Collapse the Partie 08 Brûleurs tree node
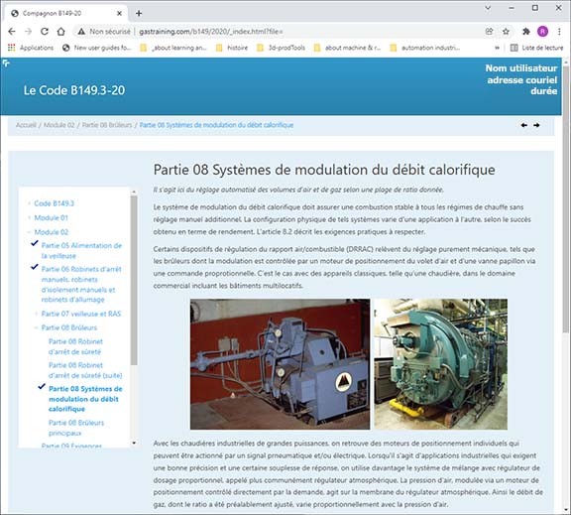 pos(36,327)
